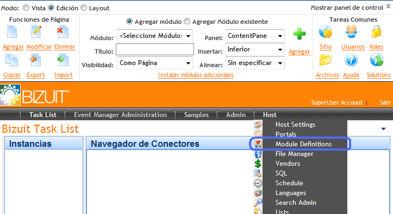Click the Modificar text link
This screenshot has width=393, height=214.
tap(39, 47)
